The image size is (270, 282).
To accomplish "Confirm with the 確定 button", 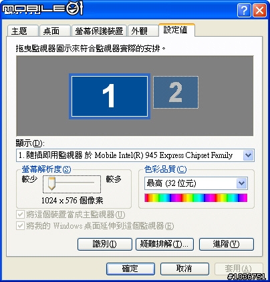I will click(130, 269).
